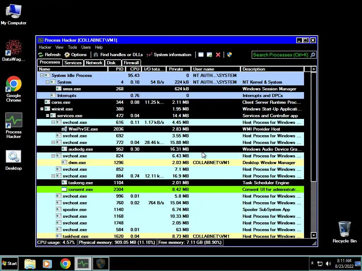The height and width of the screenshot is (271, 362).
Task: Open the View menu
Action: pos(59,47)
